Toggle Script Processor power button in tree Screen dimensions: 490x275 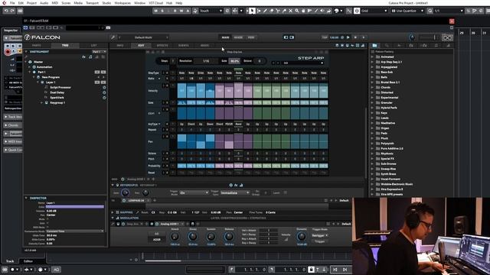click(104, 88)
